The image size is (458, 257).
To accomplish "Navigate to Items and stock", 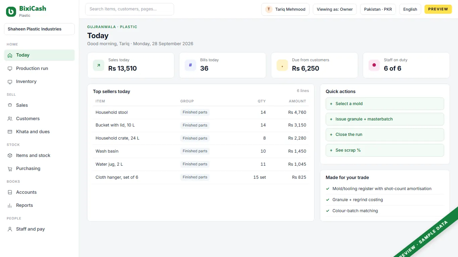I will [x=39, y=156].
